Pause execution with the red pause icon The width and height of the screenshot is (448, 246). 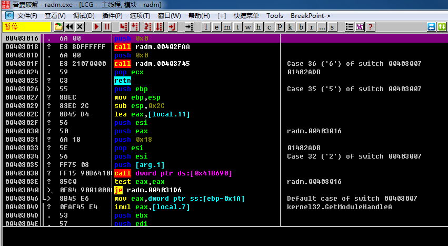click(107, 27)
